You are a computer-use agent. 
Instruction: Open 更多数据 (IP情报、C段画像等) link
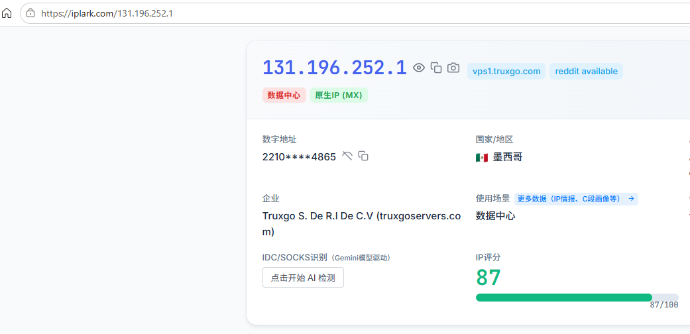pos(576,199)
